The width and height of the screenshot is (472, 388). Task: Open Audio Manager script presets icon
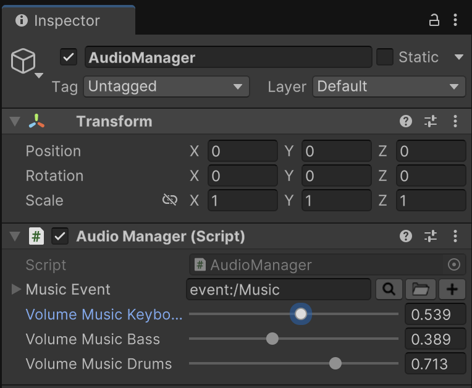[x=431, y=236]
